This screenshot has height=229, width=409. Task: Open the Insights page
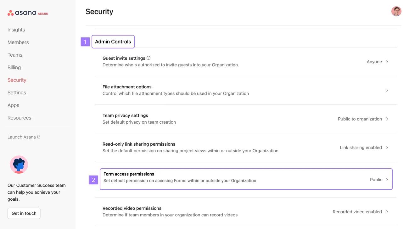(16, 29)
